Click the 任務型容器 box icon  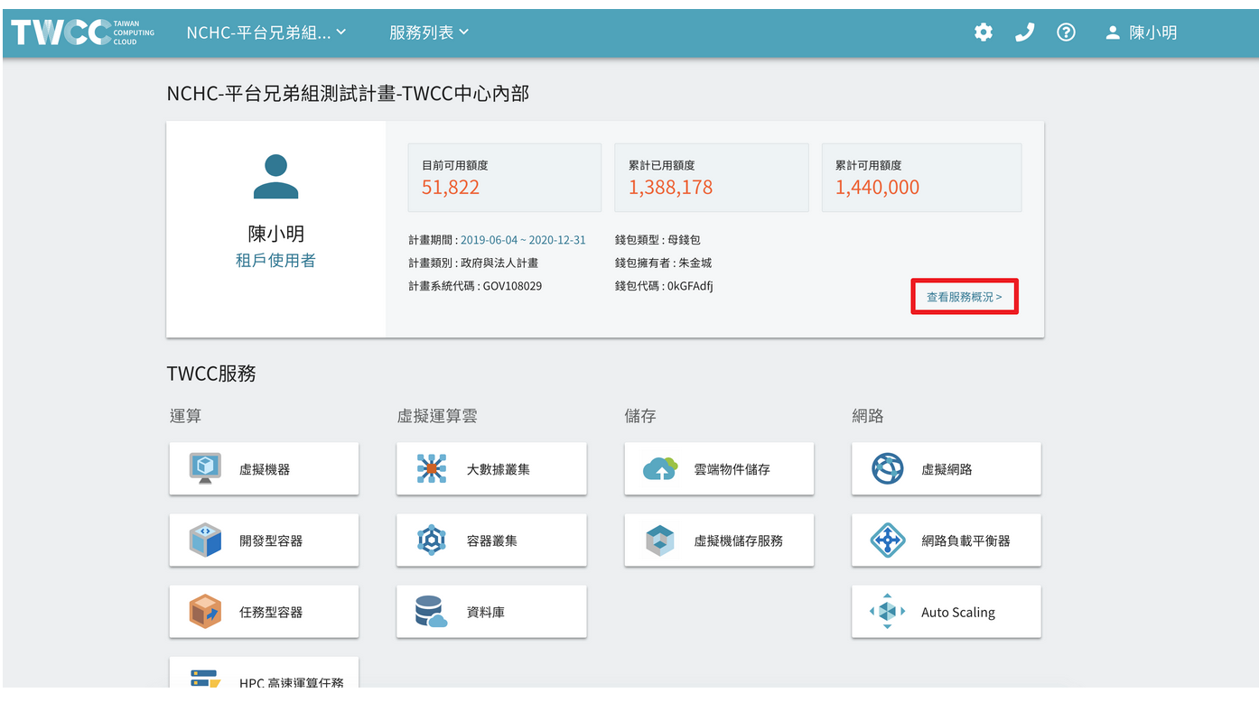click(x=206, y=611)
